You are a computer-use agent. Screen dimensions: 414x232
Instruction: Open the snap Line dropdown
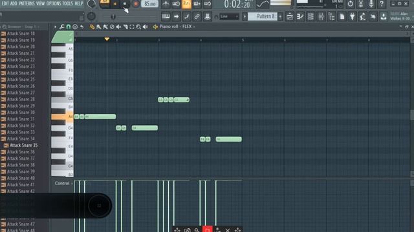[228, 17]
